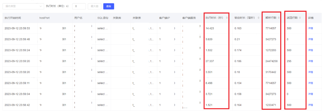The height and width of the screenshot is (111, 322).
Task: Click the hostPort column header
Action: 44,18
